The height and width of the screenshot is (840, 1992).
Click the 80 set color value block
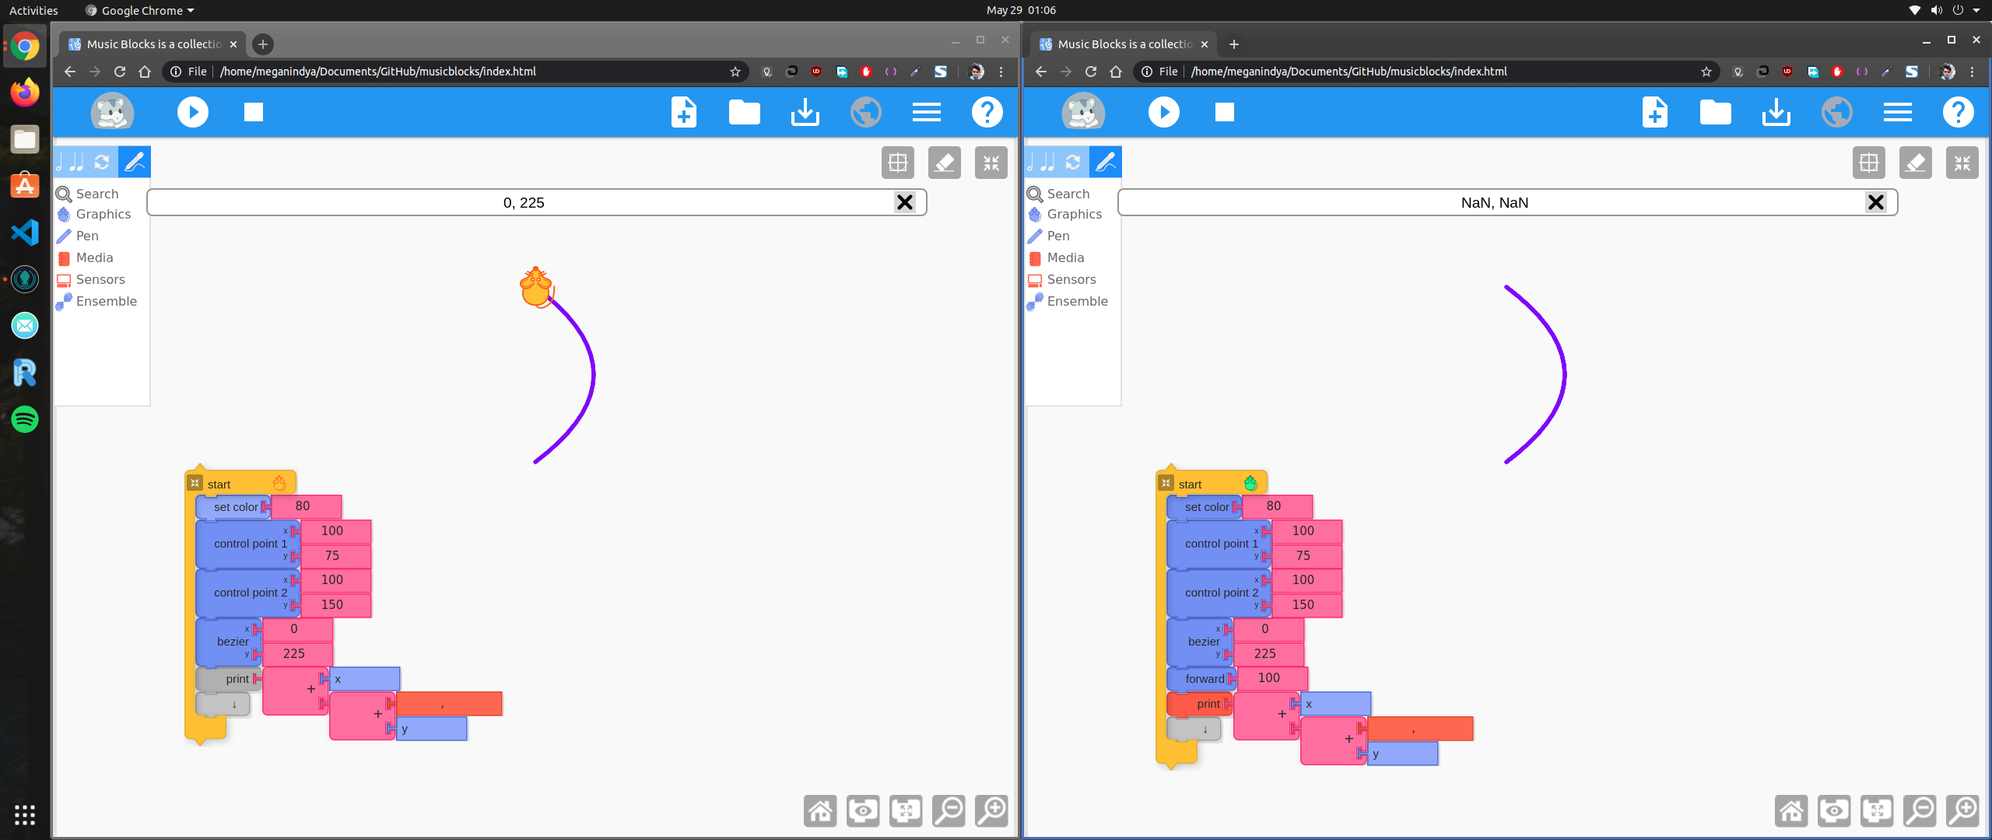pyautogui.click(x=303, y=506)
